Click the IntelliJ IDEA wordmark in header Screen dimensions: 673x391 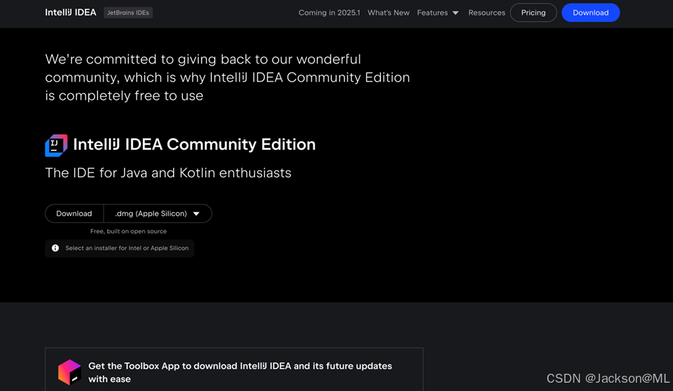[70, 12]
